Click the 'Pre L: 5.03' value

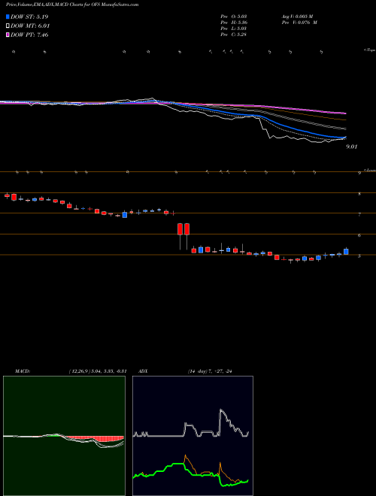(234, 29)
